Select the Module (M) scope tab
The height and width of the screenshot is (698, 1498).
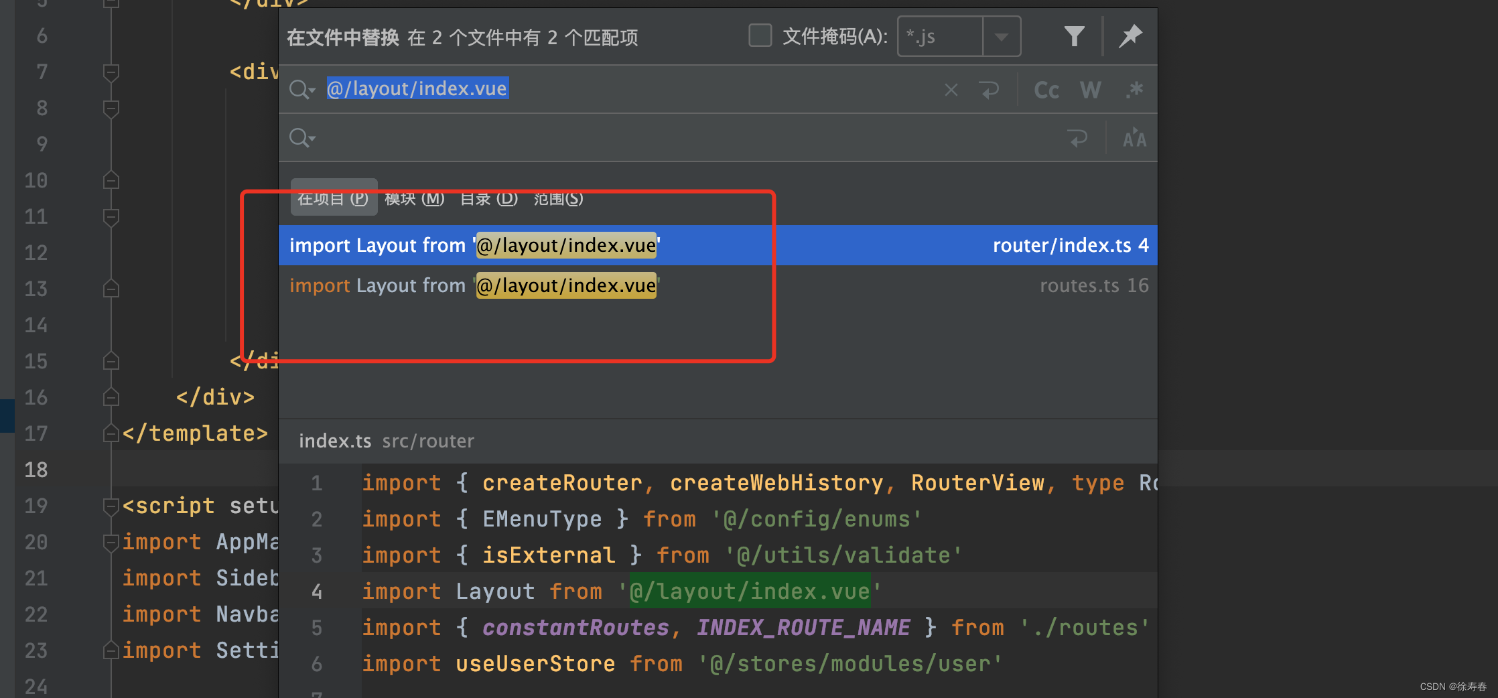[415, 198]
